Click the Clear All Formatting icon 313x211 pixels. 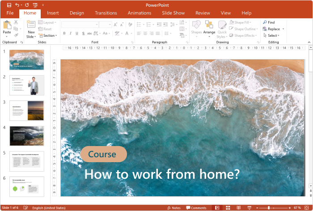130,25
